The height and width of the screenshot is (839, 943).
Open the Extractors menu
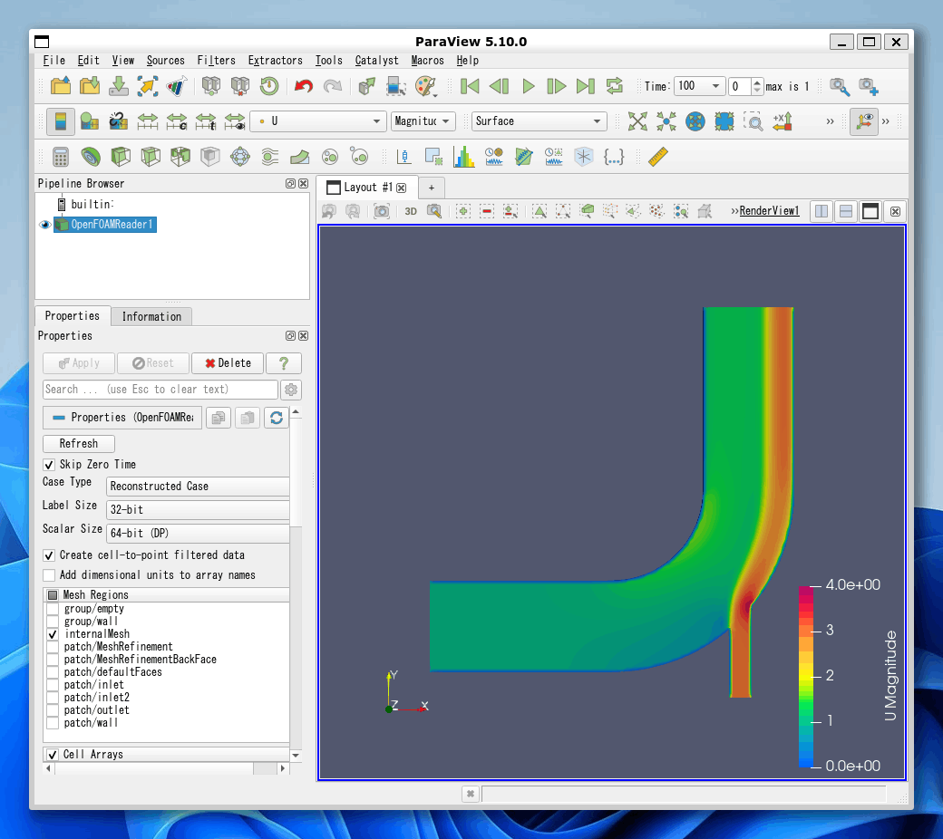pyautogui.click(x=275, y=60)
